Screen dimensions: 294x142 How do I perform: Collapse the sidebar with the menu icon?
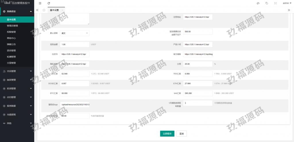click(x=40, y=3)
